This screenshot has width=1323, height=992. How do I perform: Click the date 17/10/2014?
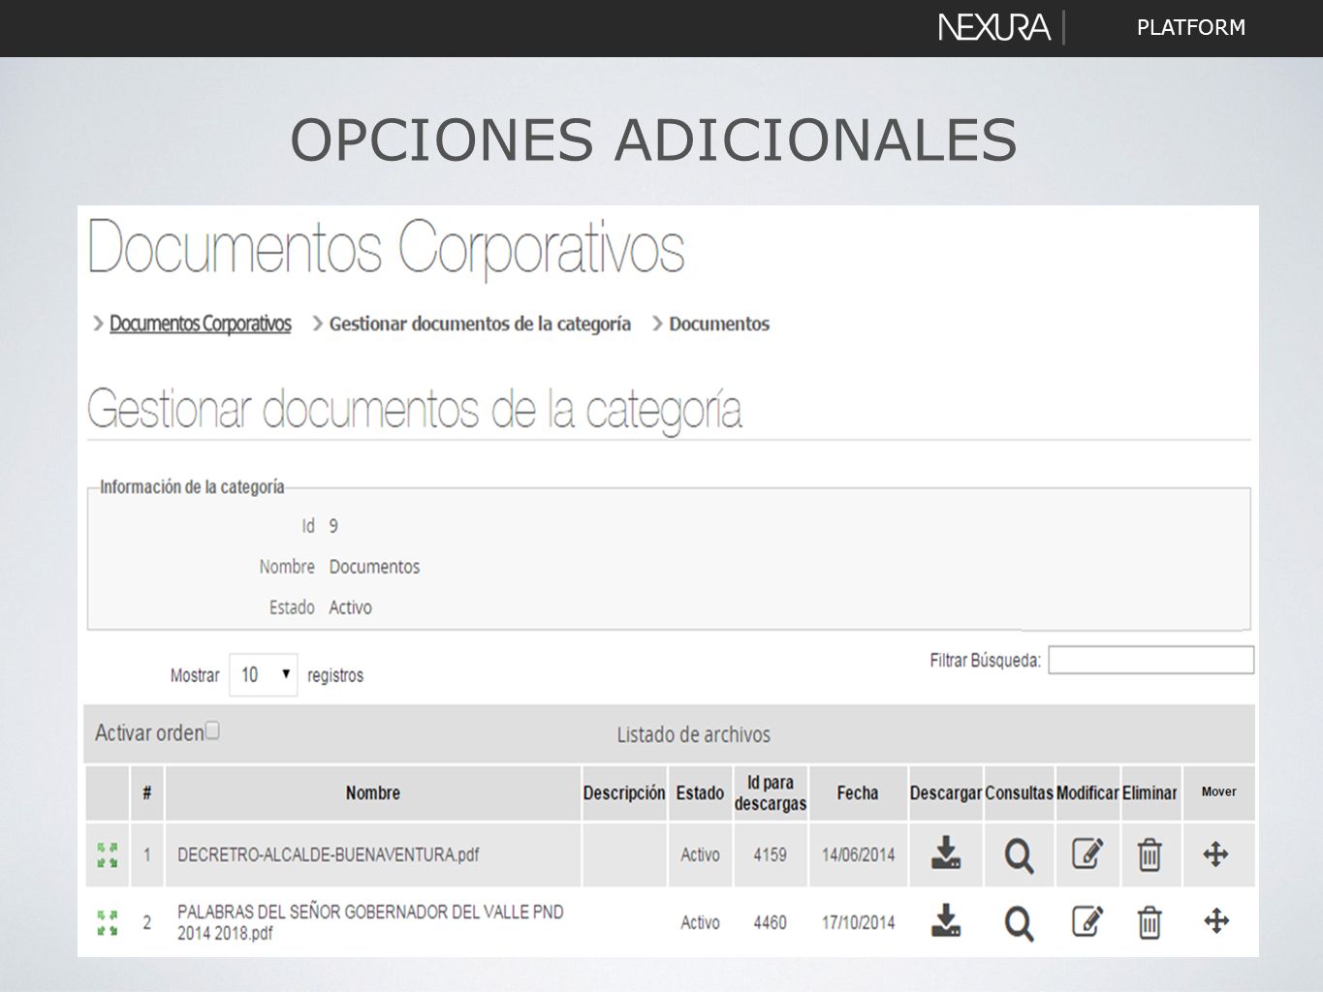point(858,922)
